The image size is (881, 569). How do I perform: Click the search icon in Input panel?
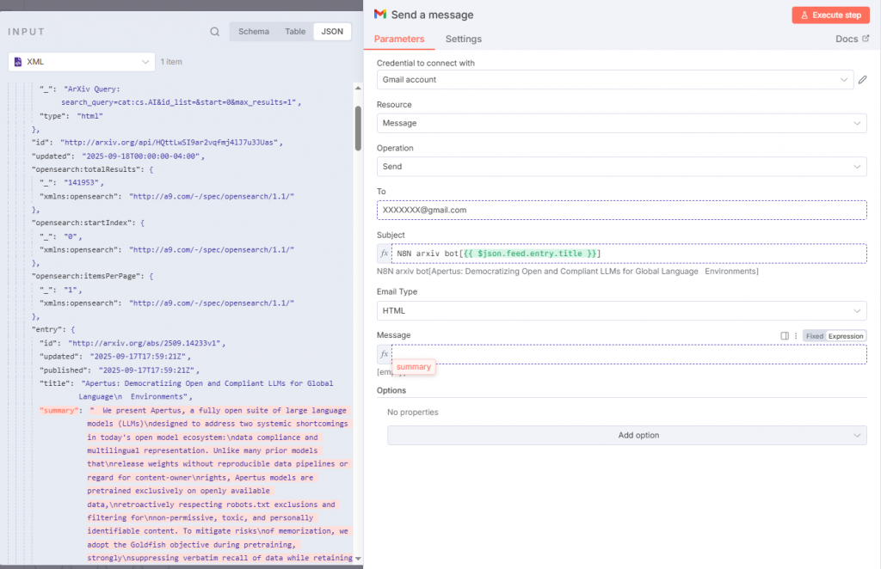click(214, 32)
